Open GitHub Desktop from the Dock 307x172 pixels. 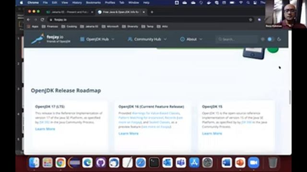tap(101, 162)
